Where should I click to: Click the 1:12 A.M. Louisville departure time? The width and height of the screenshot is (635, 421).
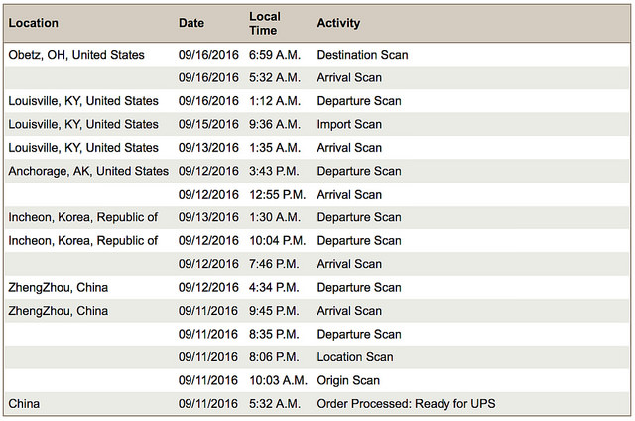pos(275,101)
